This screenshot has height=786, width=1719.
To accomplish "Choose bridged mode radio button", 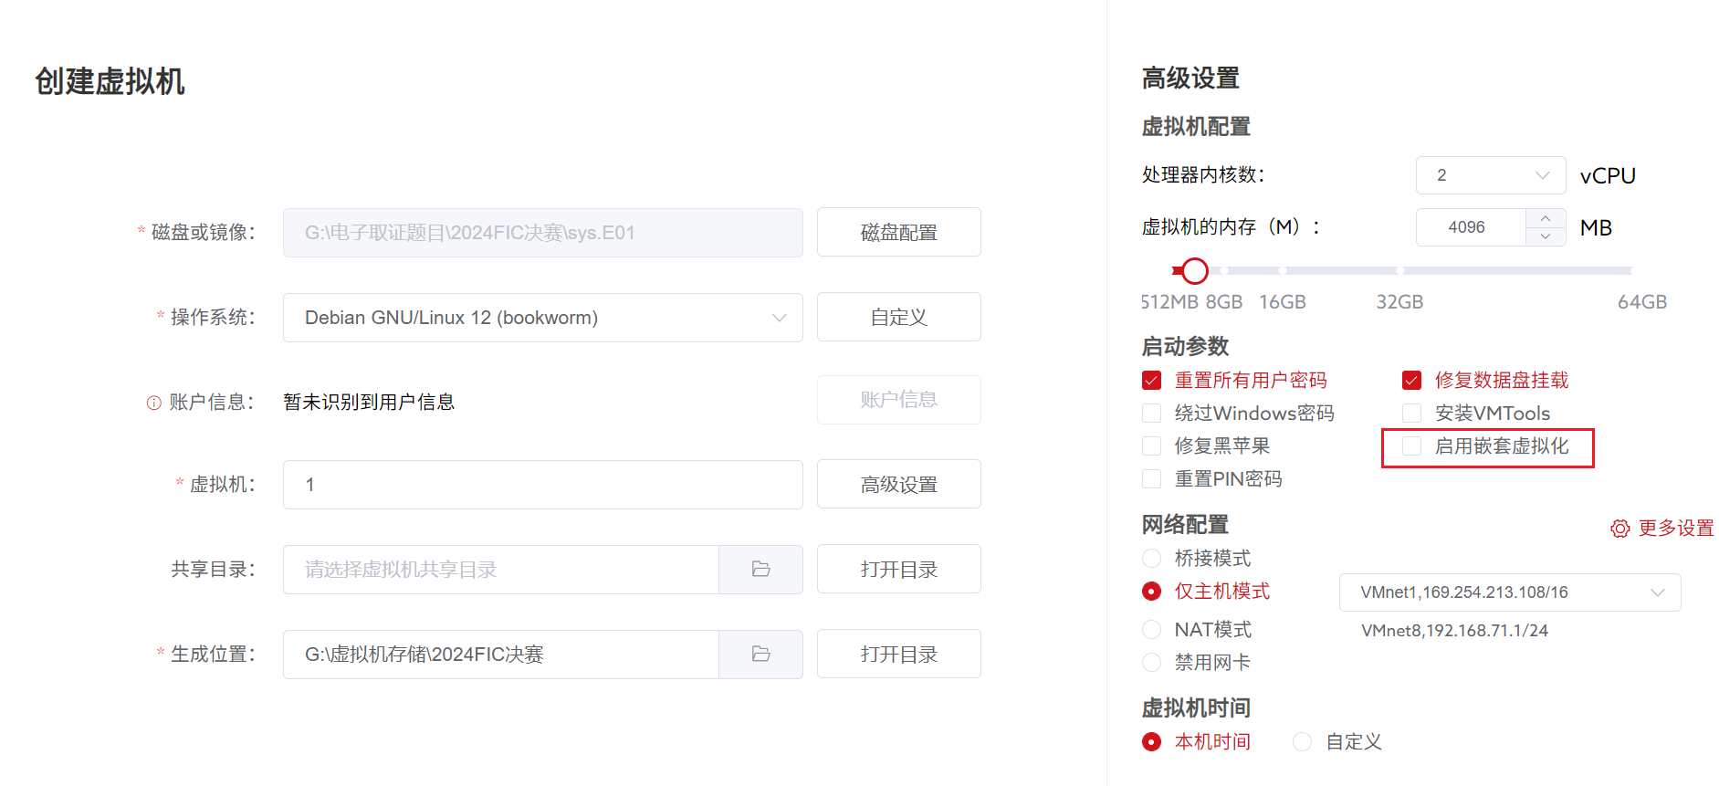I will (1152, 559).
